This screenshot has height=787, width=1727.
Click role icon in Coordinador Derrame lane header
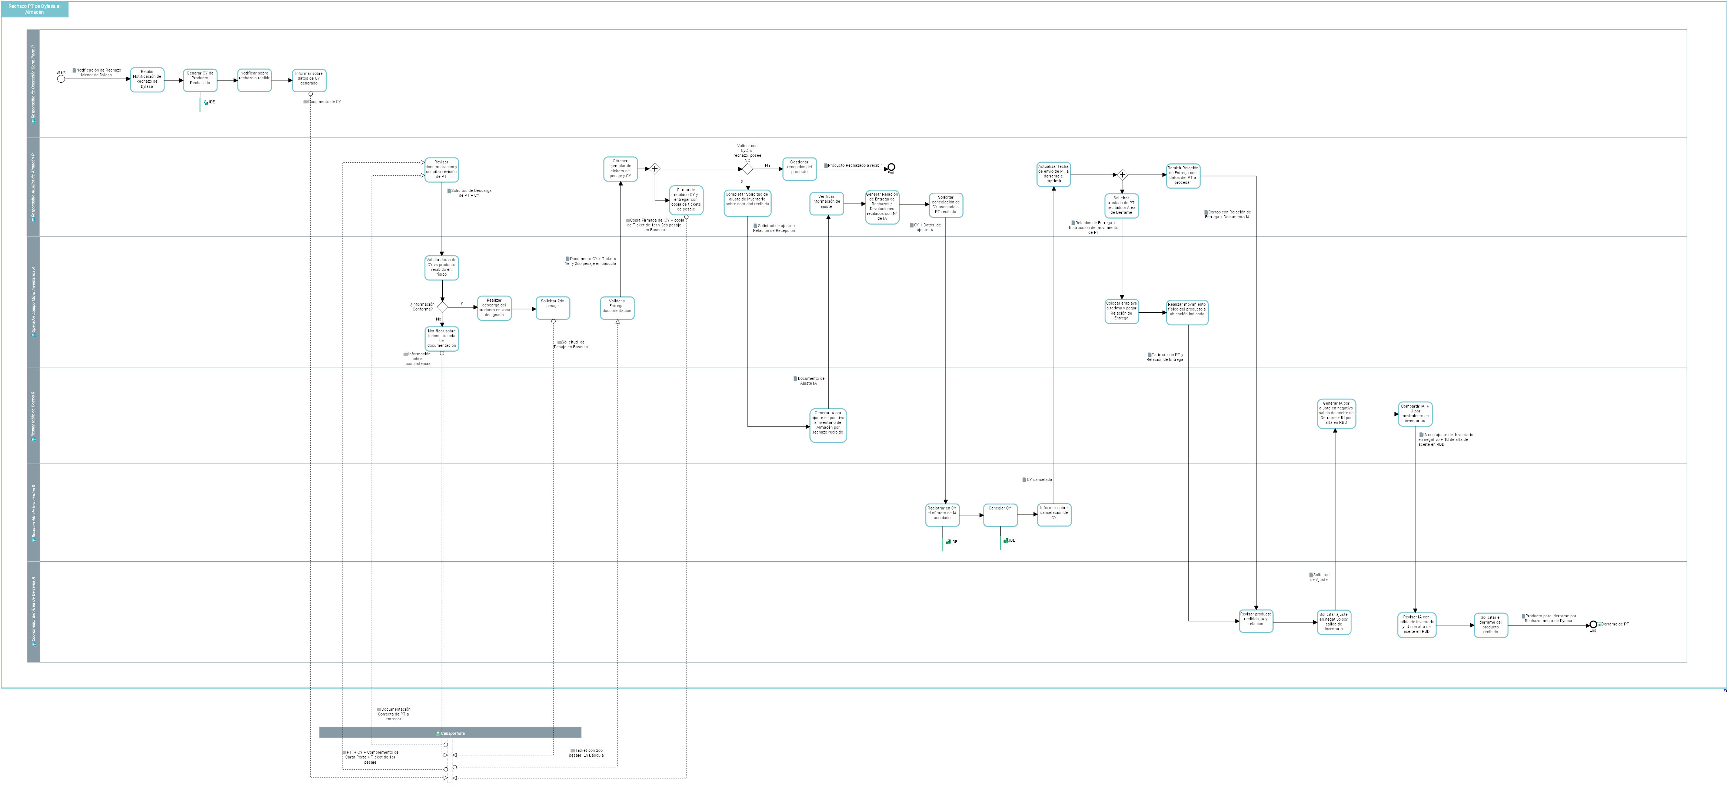[x=33, y=644]
